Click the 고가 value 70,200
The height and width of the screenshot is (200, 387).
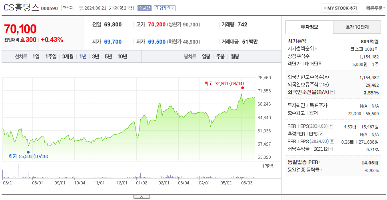(157, 25)
